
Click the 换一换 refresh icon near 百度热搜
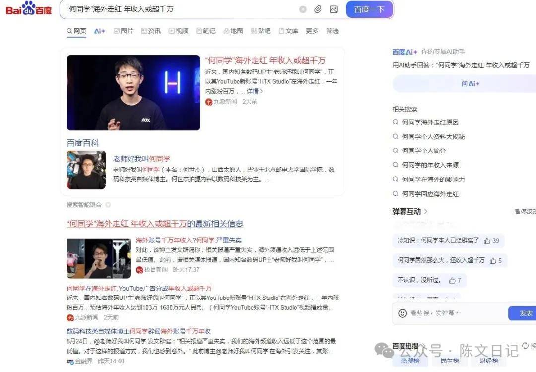525,345
